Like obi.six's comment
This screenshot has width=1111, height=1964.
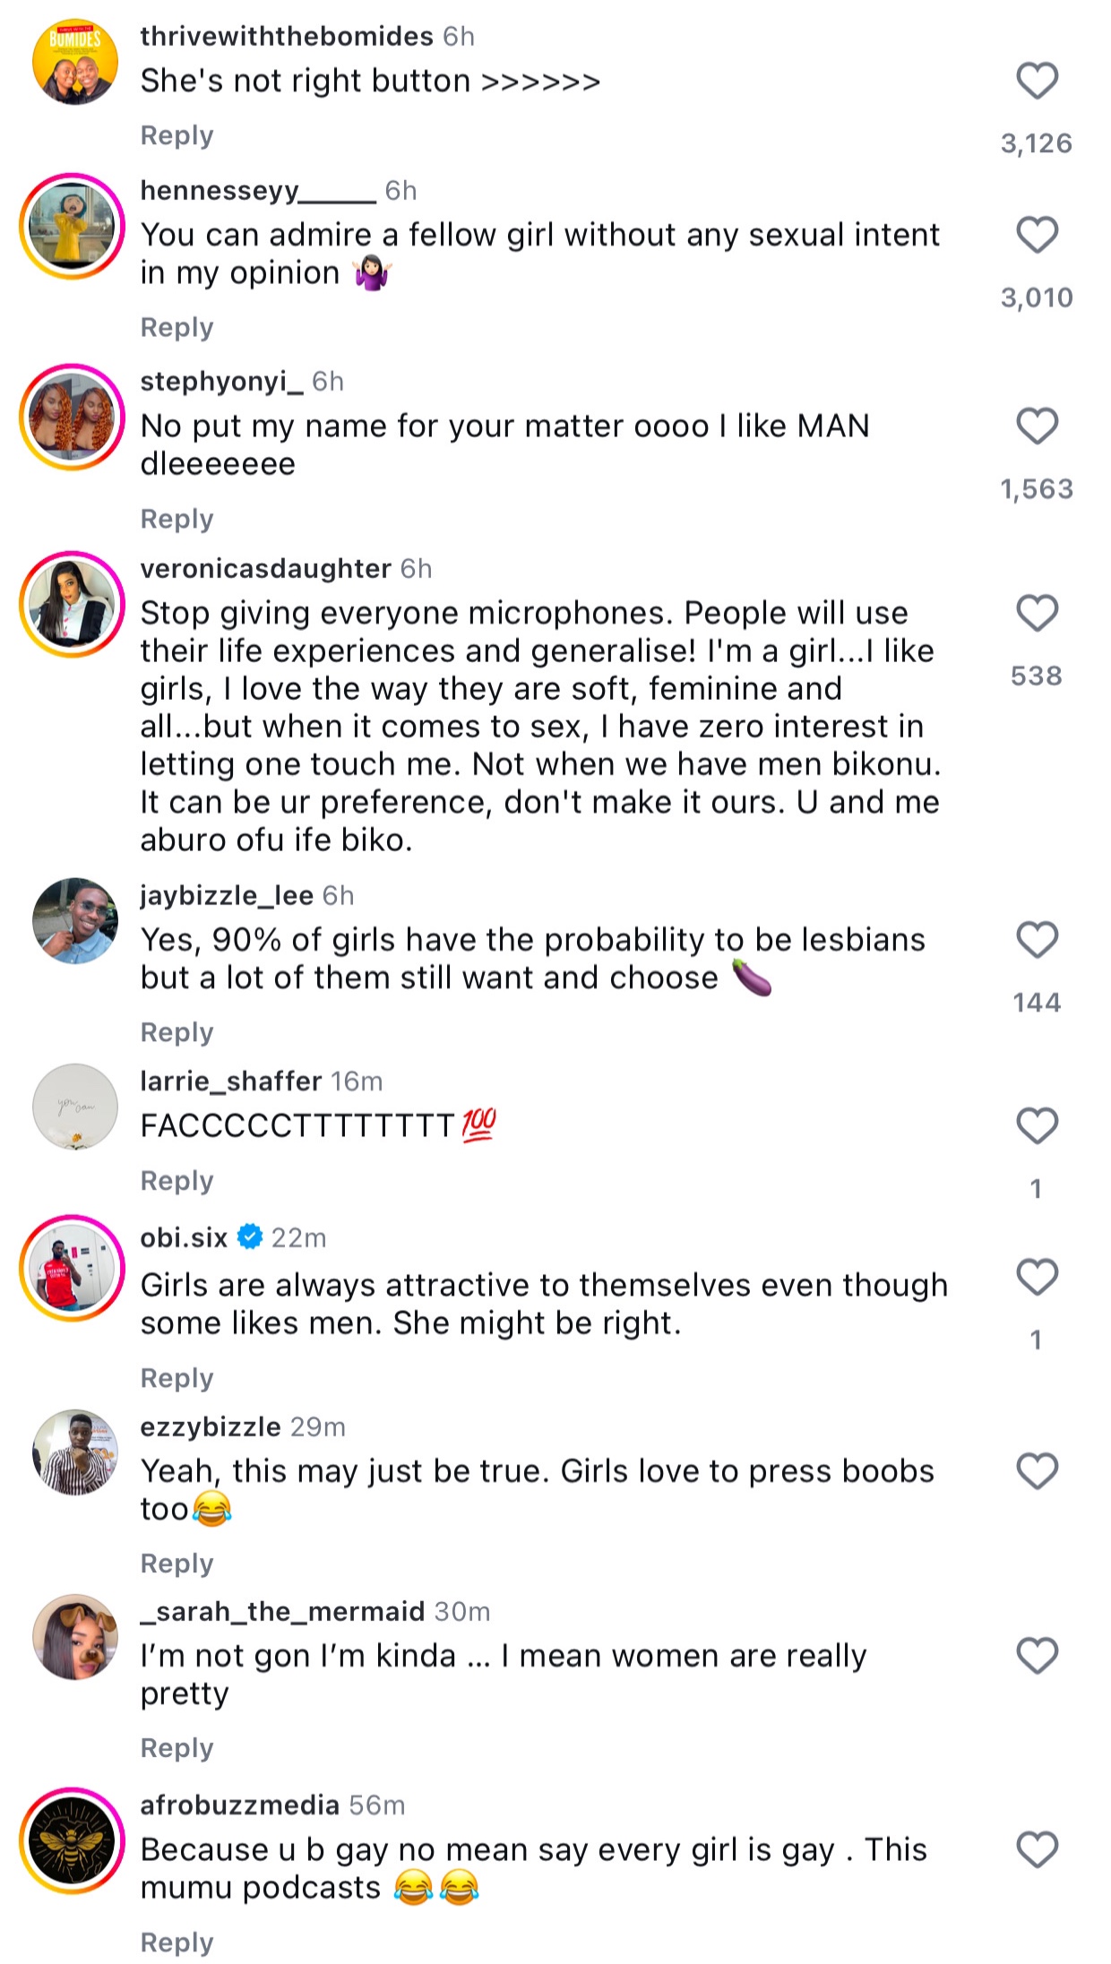[x=1037, y=1277]
